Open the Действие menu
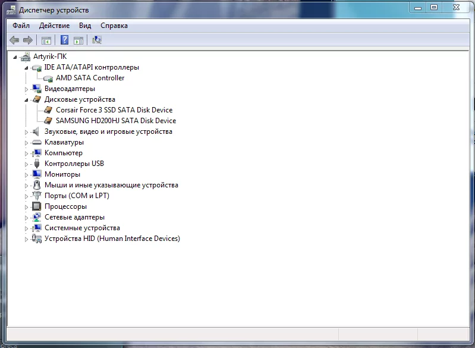The image size is (475, 348). (x=54, y=26)
